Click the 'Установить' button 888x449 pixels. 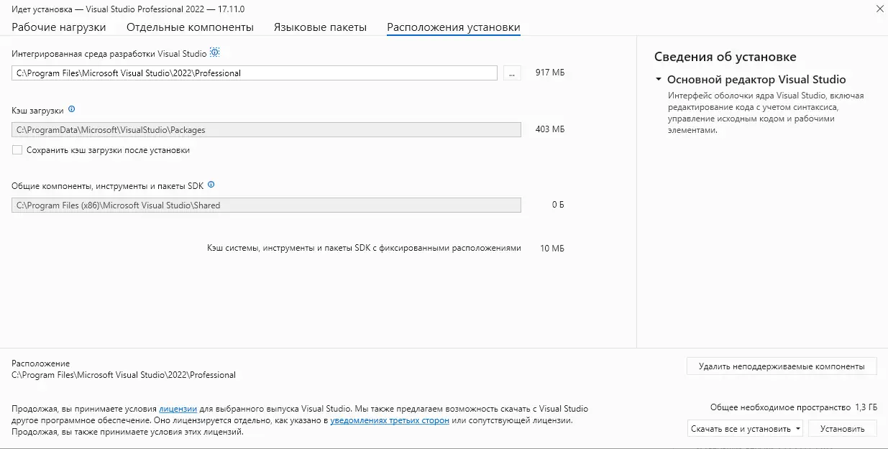(842, 427)
